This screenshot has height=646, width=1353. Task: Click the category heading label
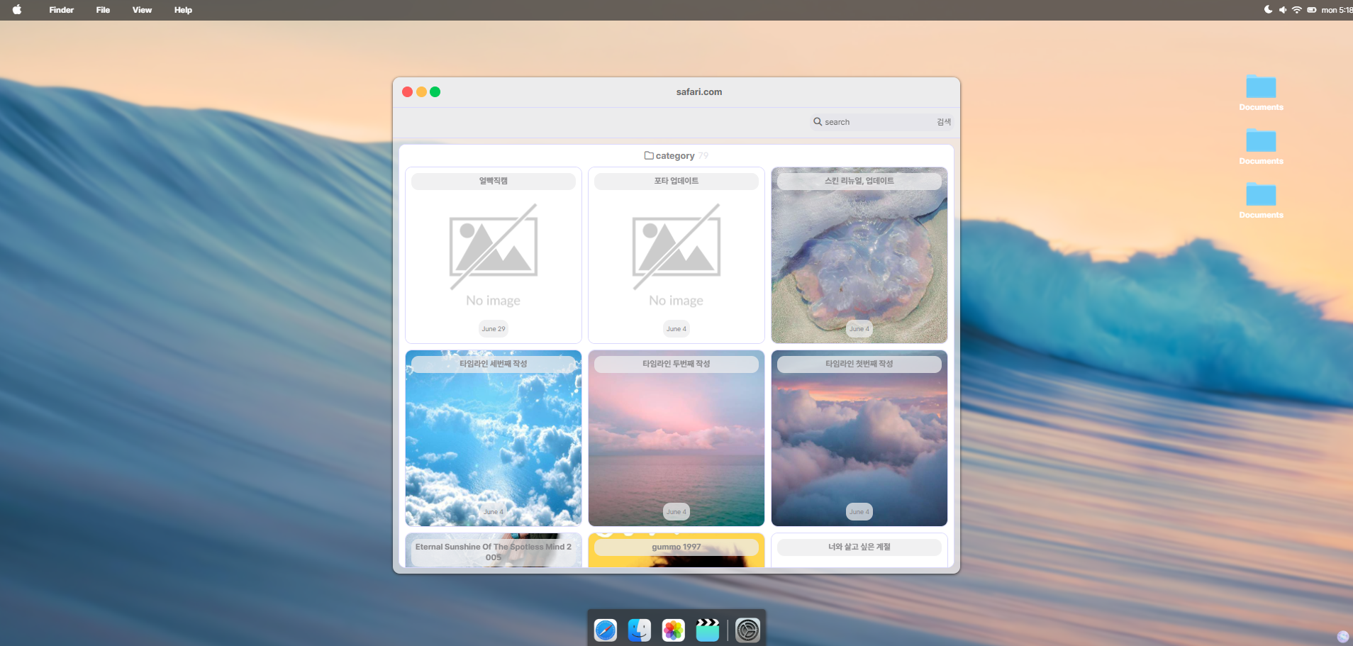675,156
